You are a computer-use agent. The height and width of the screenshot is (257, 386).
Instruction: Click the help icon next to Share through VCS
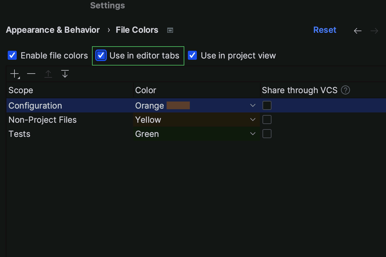345,90
